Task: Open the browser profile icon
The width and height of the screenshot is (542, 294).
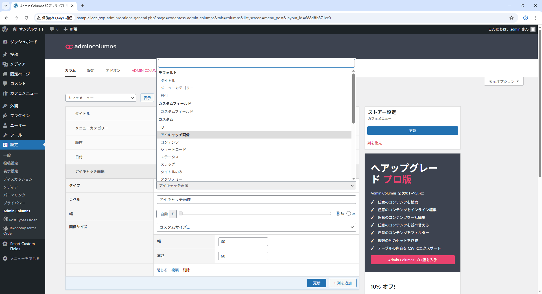Action: [526, 18]
